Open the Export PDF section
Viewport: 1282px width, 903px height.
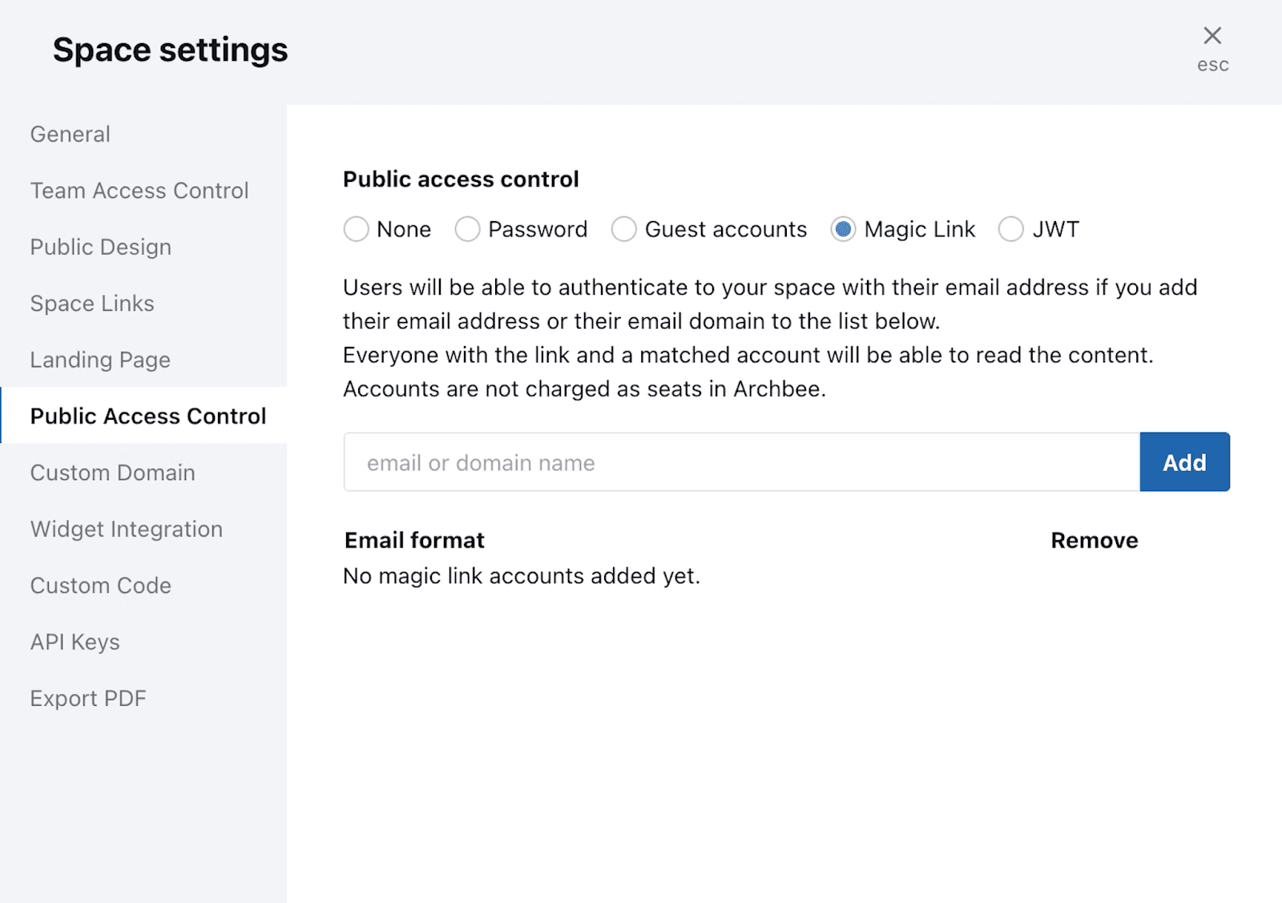(88, 699)
